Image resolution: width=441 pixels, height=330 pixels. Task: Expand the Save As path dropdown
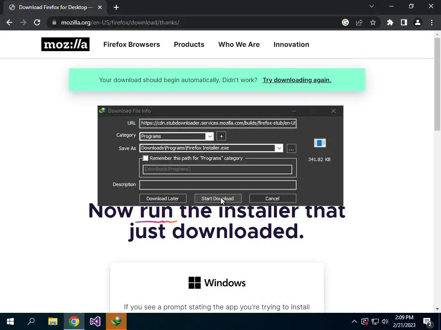pos(279,148)
